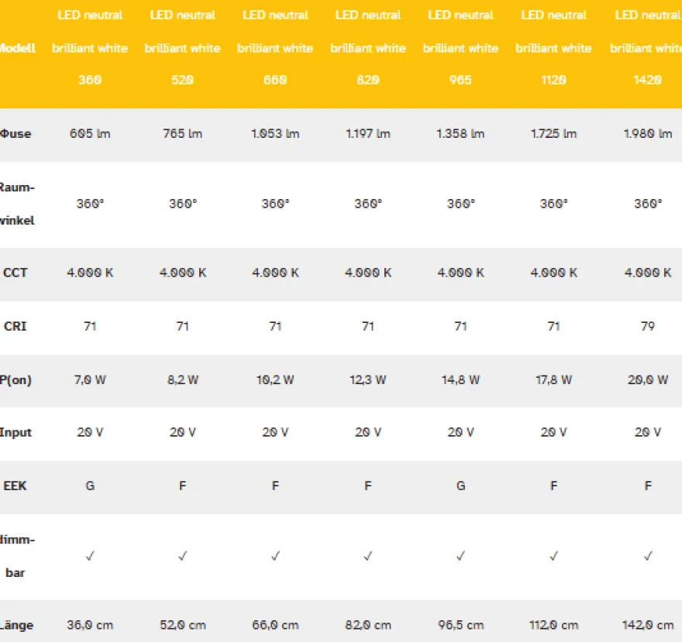Select the model 820 column header
The height and width of the screenshot is (642, 682).
click(368, 48)
